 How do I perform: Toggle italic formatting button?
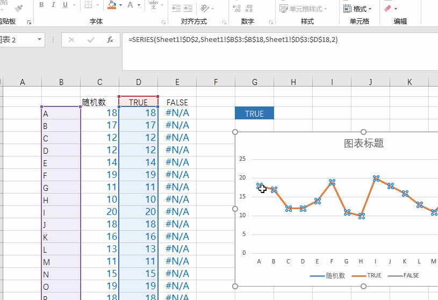53,5
